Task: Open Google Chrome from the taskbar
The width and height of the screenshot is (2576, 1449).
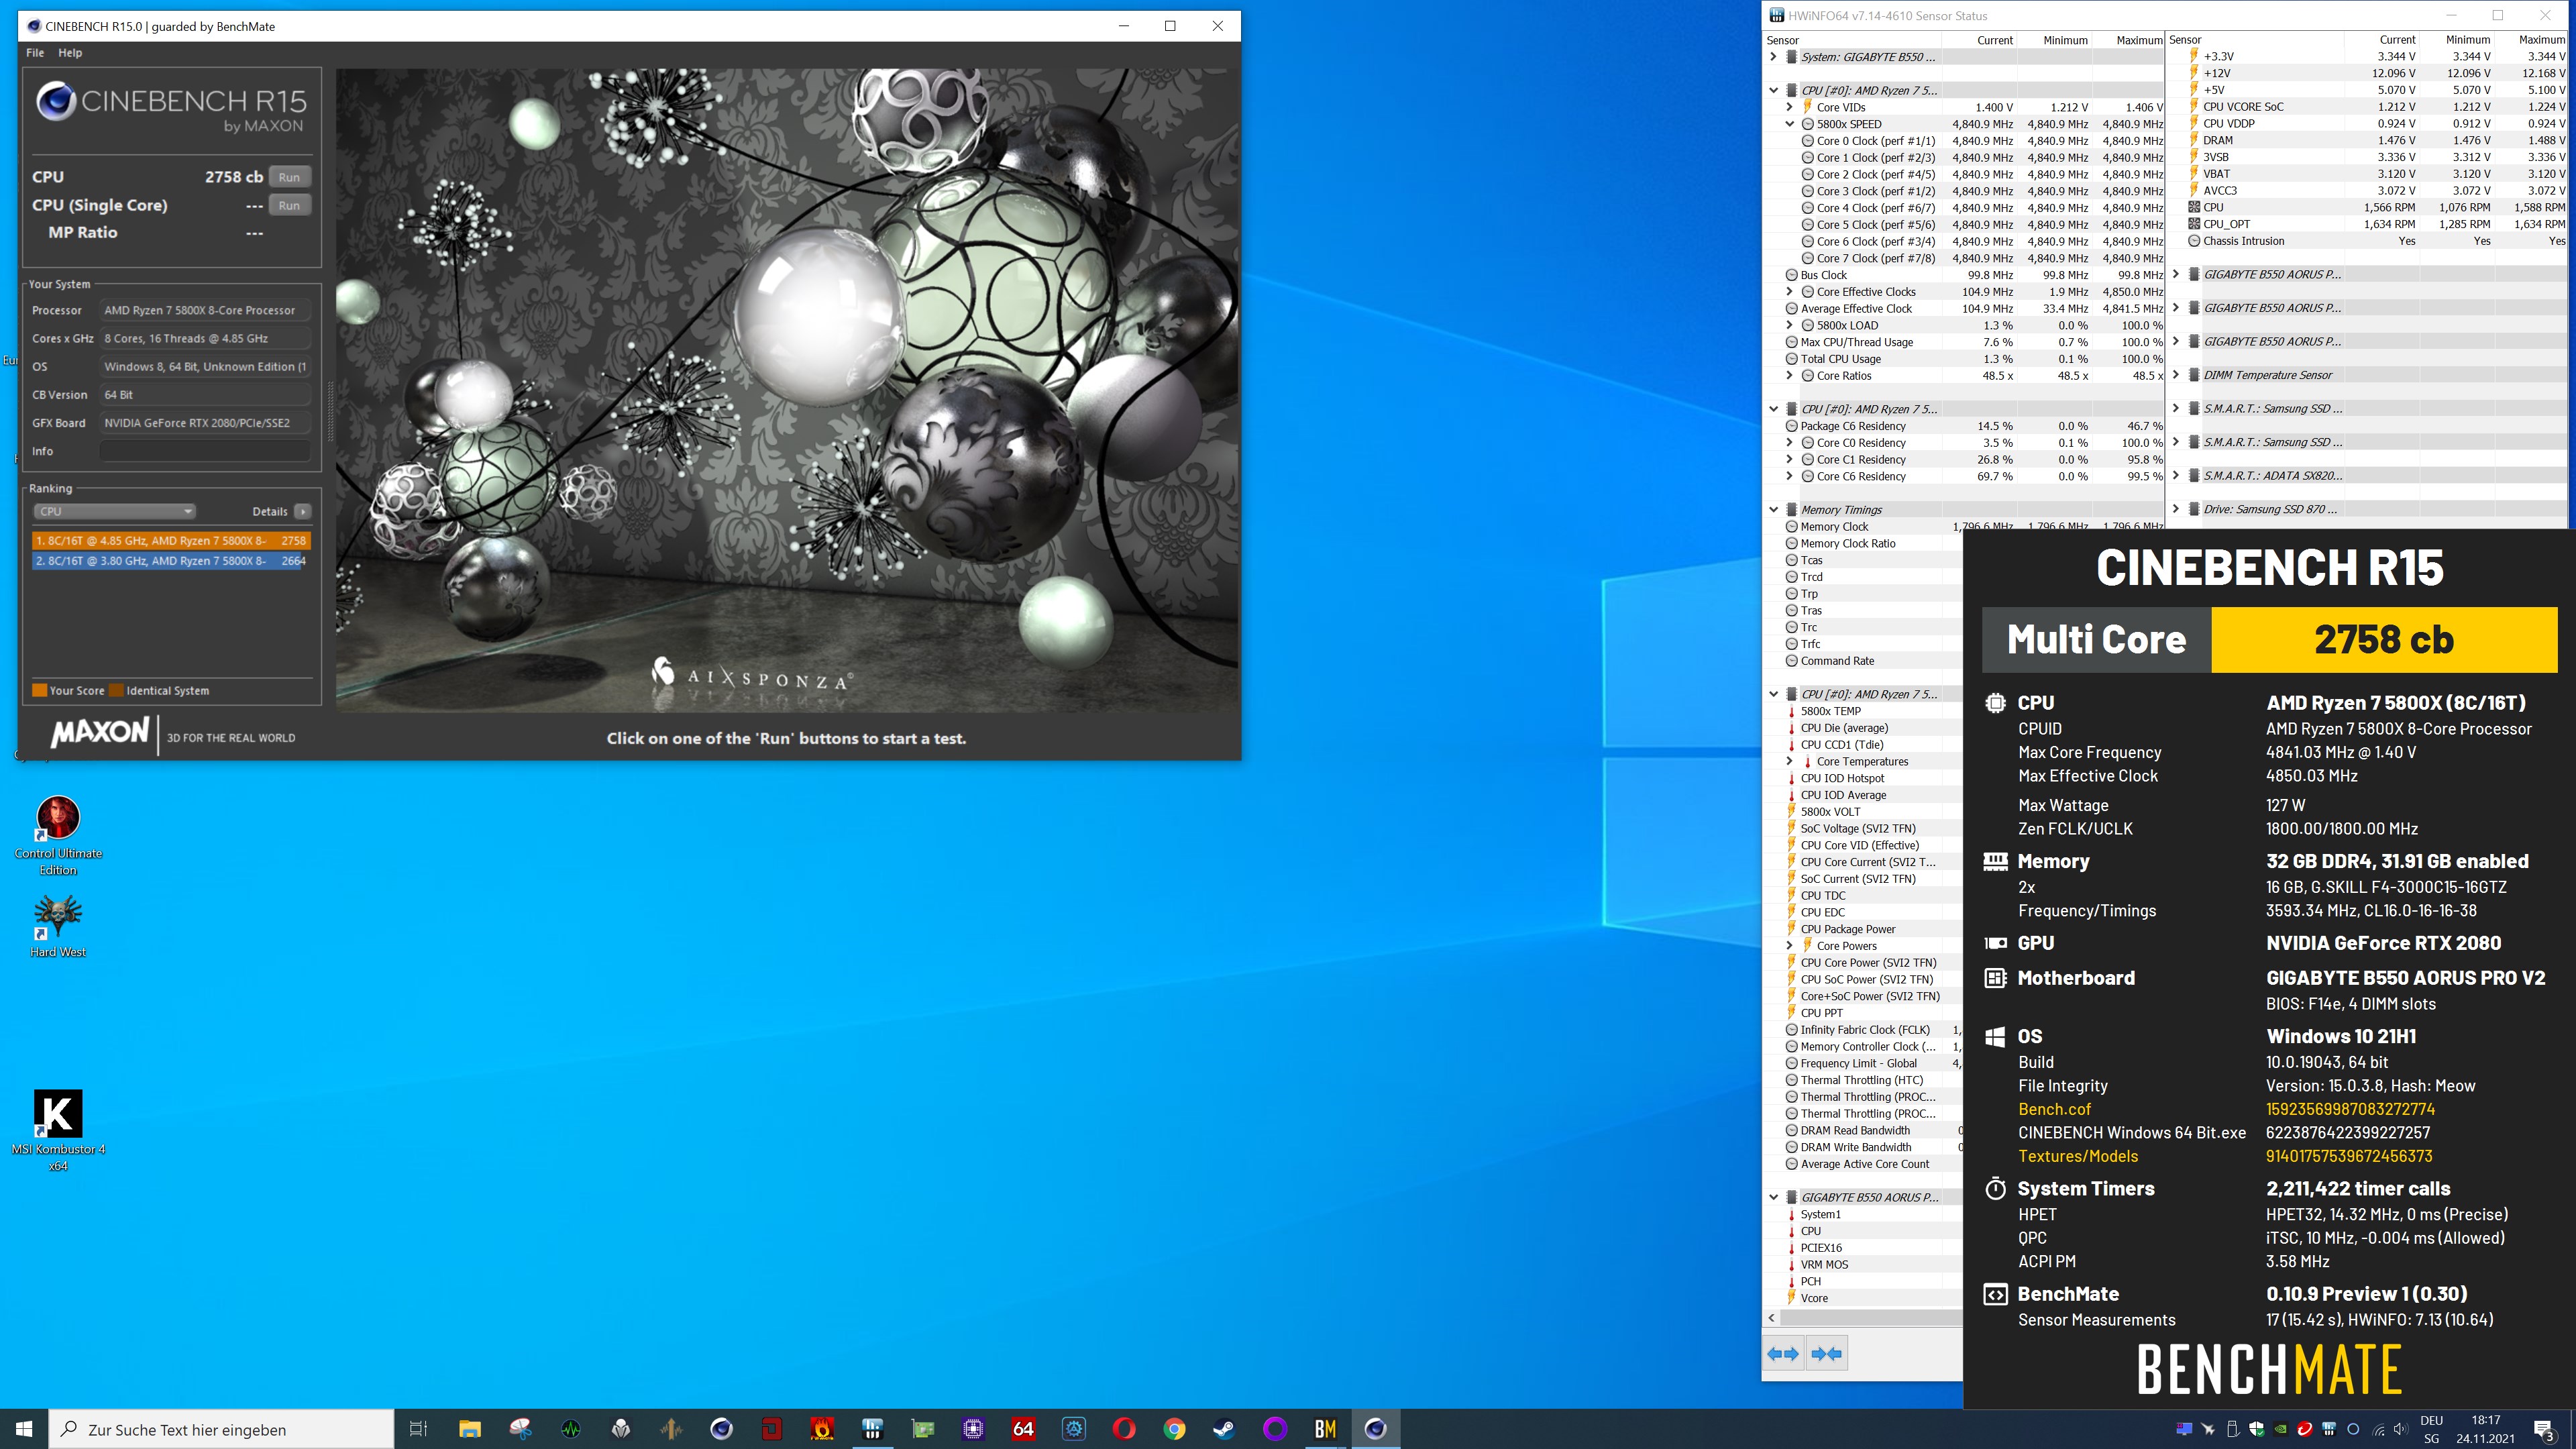Action: 1174,1429
